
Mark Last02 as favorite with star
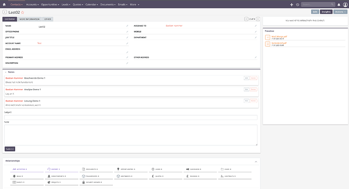[22, 13]
